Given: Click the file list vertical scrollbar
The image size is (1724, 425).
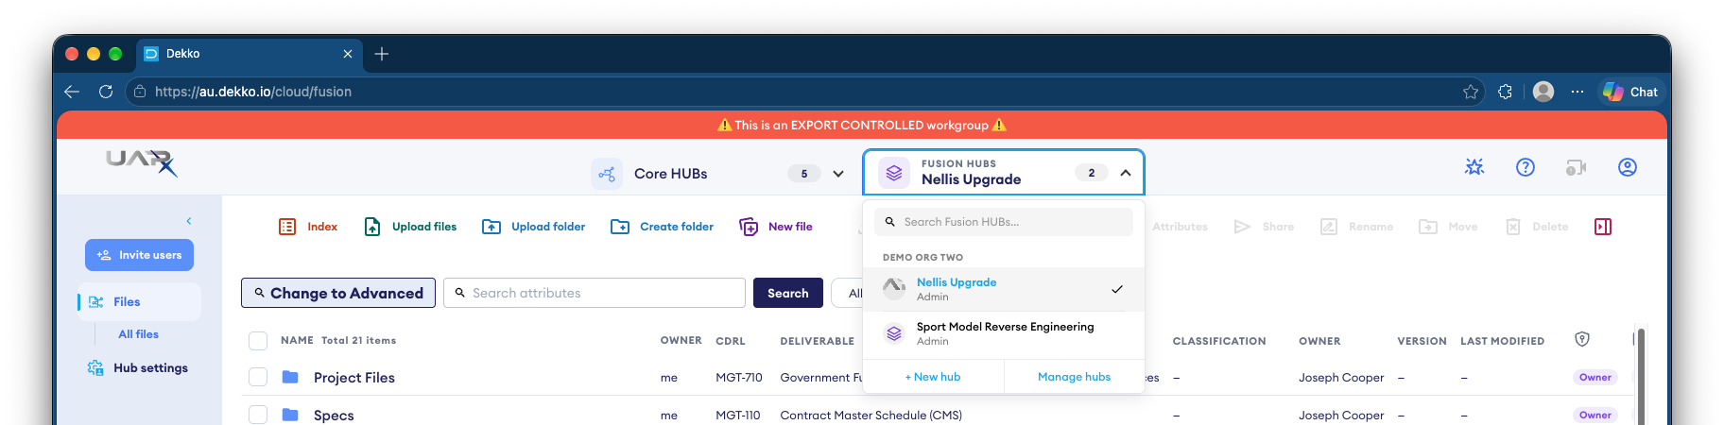Looking at the screenshot, I should [x=1641, y=376].
